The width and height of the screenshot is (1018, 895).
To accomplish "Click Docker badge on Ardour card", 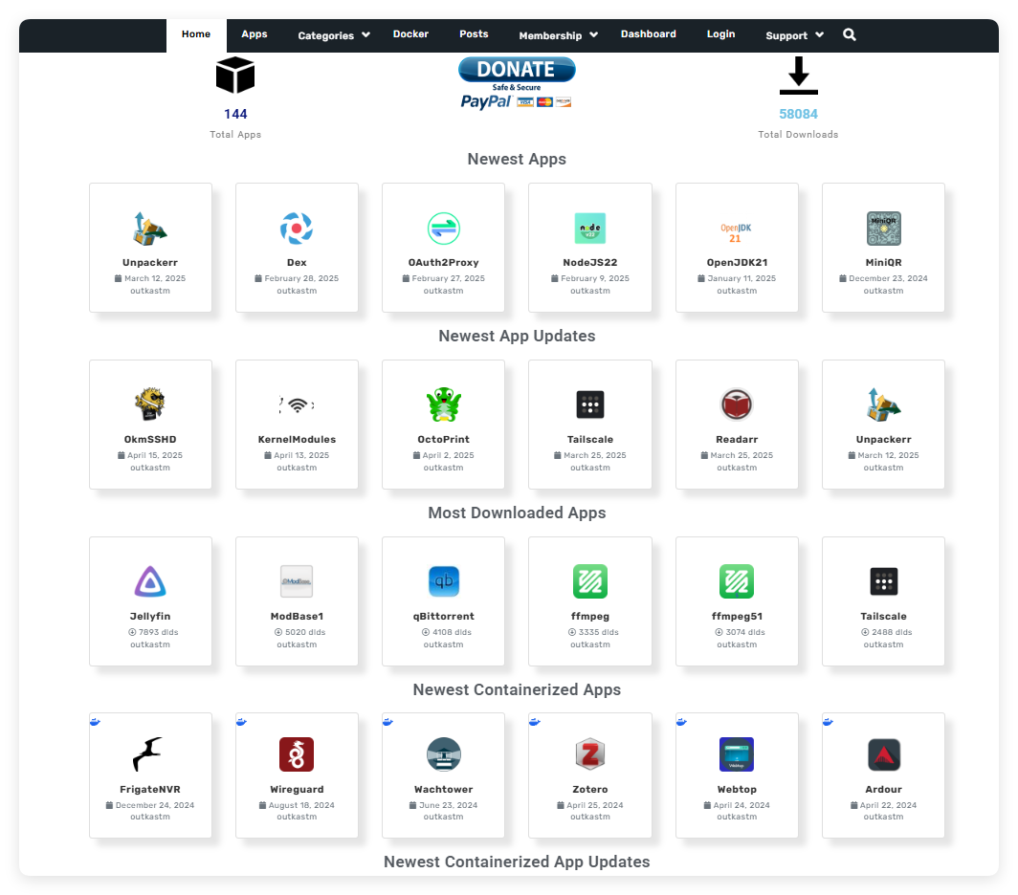I will click(828, 722).
